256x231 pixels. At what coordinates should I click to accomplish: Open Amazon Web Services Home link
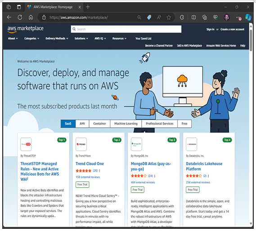(x=221, y=46)
